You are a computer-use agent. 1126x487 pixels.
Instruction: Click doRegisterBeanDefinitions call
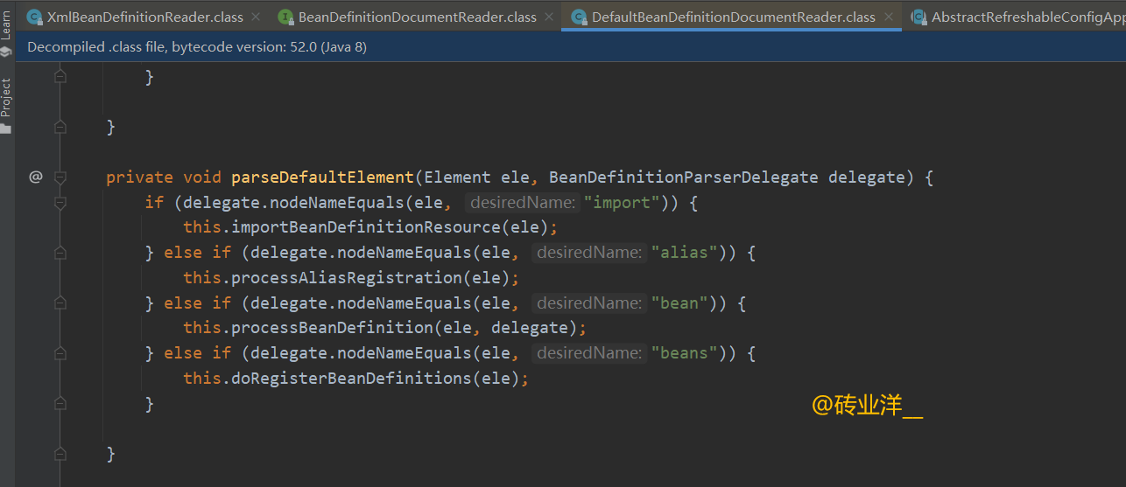(x=353, y=379)
